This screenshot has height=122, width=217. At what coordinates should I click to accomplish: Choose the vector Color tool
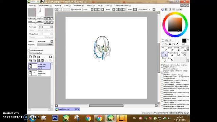click(183, 49)
